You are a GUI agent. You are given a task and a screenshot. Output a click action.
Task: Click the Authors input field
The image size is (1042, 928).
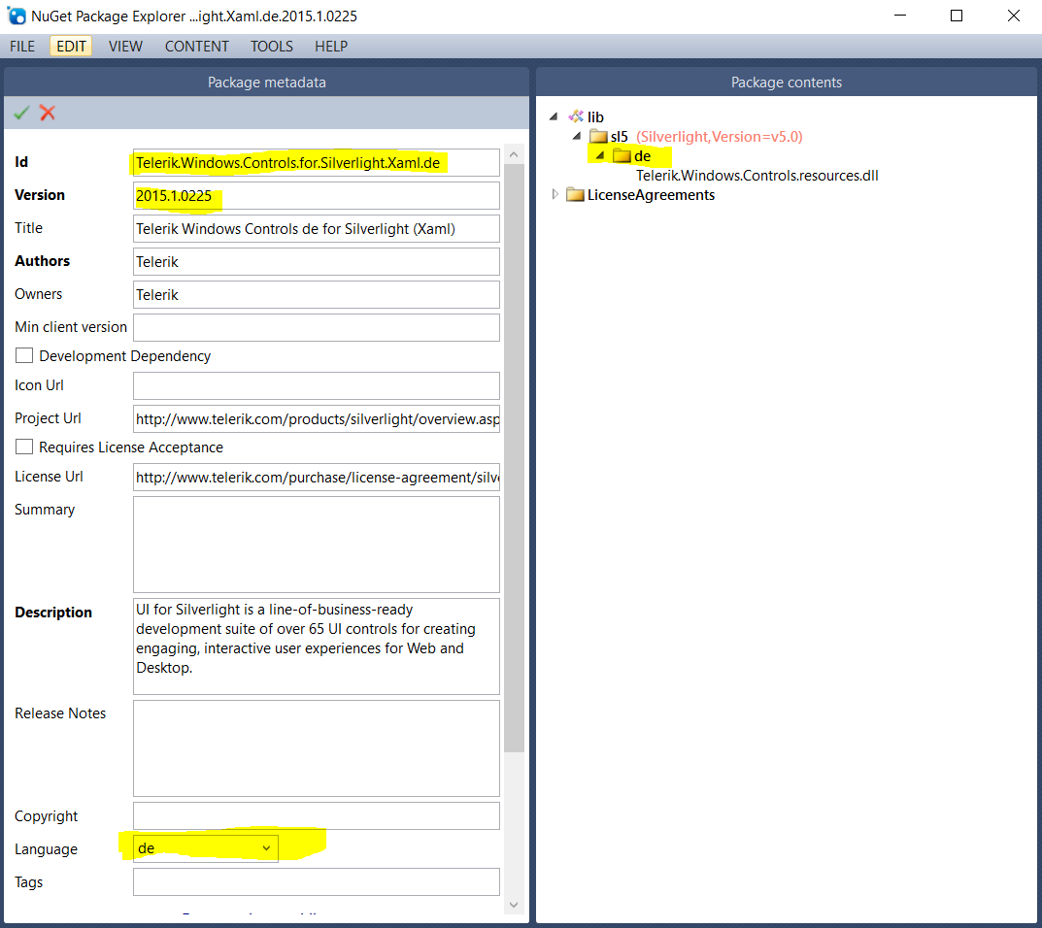(317, 262)
